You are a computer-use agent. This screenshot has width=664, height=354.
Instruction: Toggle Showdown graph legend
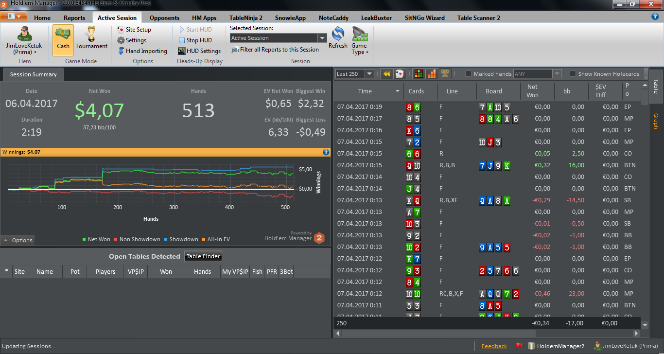coord(180,239)
